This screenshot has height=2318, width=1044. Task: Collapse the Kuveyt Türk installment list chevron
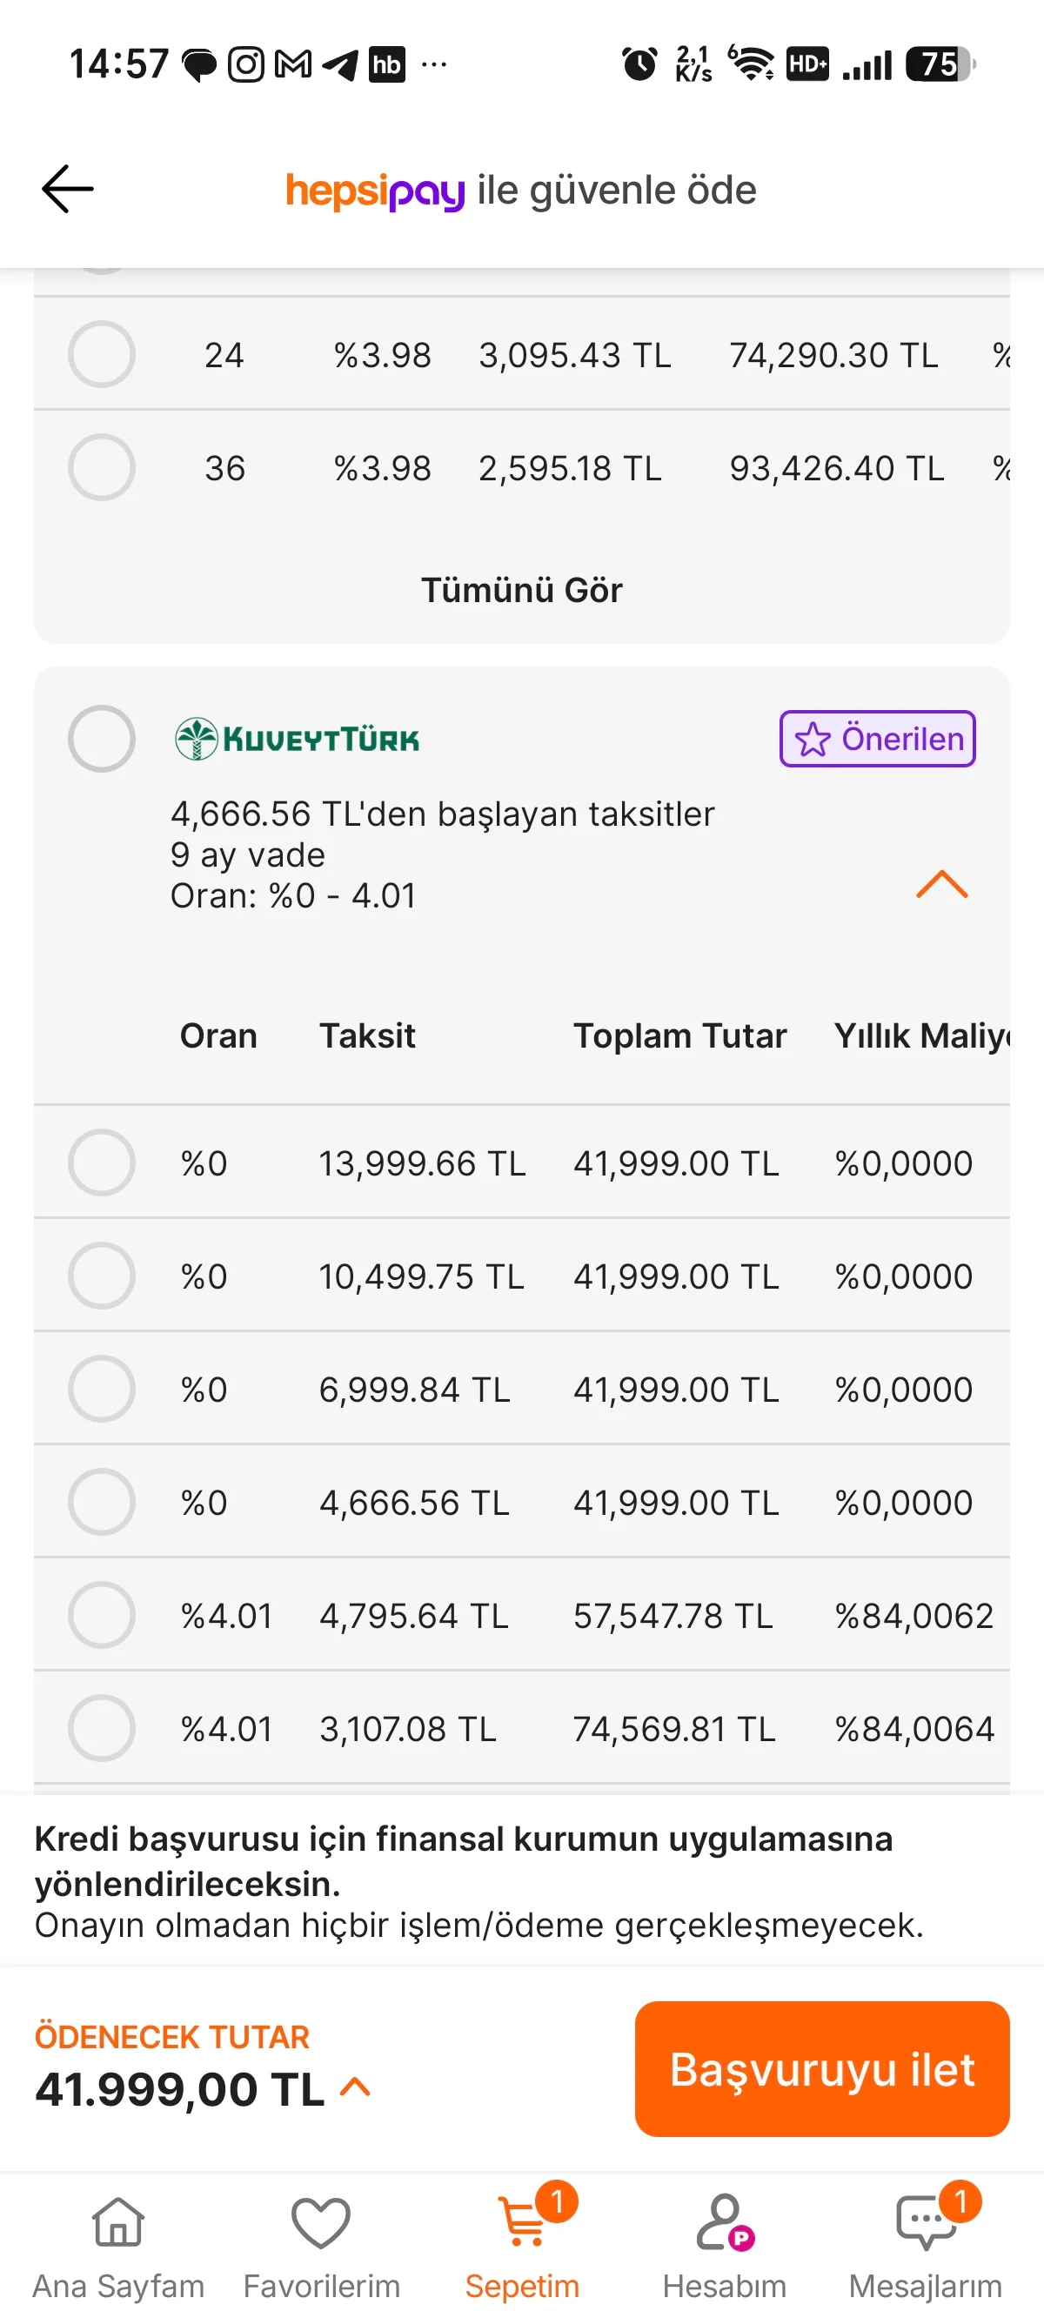(941, 884)
